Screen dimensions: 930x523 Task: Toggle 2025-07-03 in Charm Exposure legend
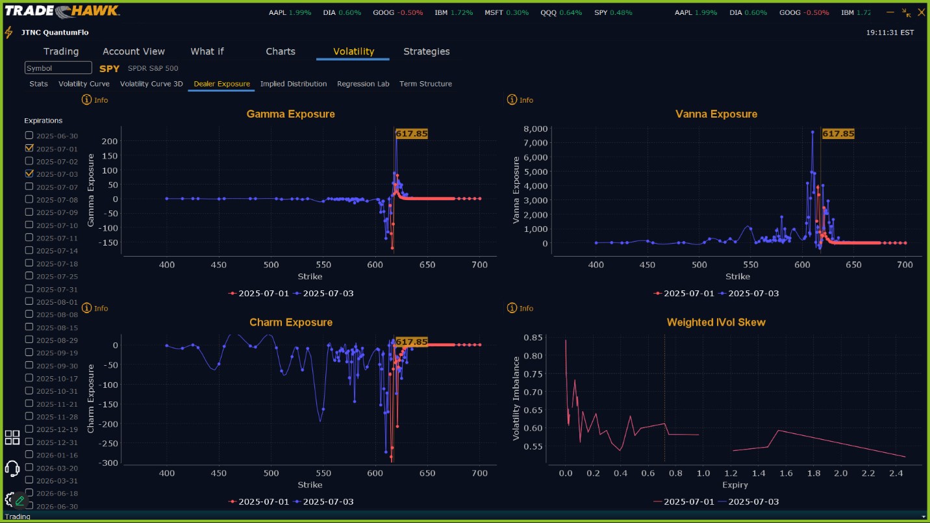tap(323, 502)
